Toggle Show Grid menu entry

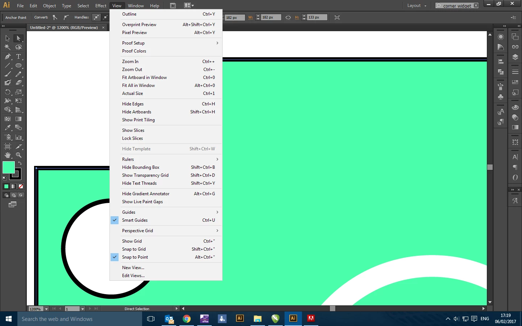pyautogui.click(x=166, y=241)
